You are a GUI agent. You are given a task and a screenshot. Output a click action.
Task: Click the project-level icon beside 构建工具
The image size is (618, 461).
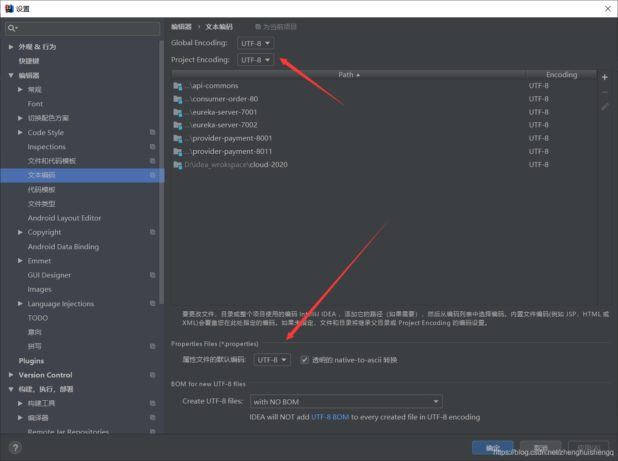click(x=152, y=403)
